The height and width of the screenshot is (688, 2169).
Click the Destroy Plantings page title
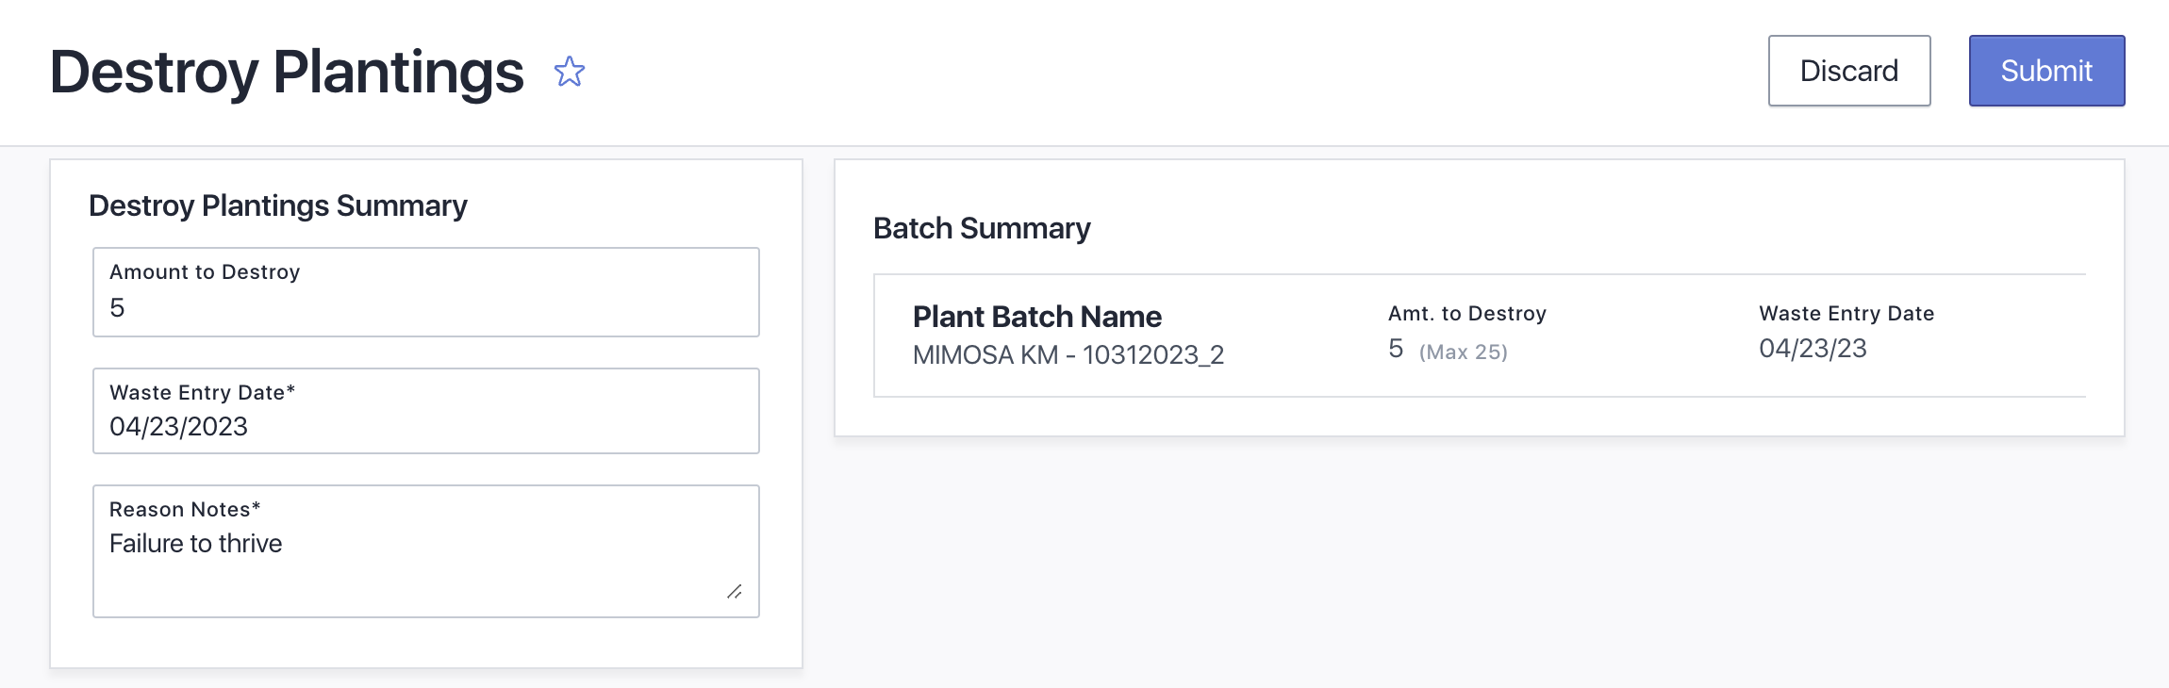coord(287,72)
